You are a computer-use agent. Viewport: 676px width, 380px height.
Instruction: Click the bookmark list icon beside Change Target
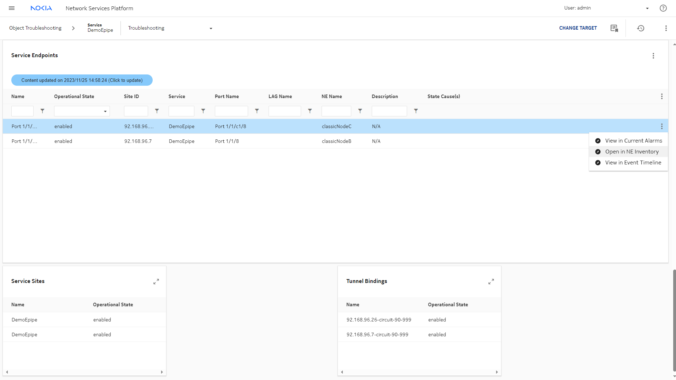(x=614, y=28)
